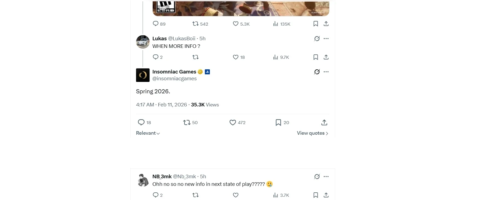The width and height of the screenshot is (480, 200).
Task: Open the Relevant sort dropdown
Action: coord(148,133)
